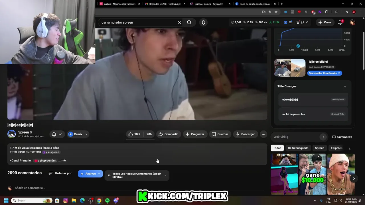Open the comment threads filter dropdown
Viewport: 365px width, 205px height.
click(x=137, y=175)
